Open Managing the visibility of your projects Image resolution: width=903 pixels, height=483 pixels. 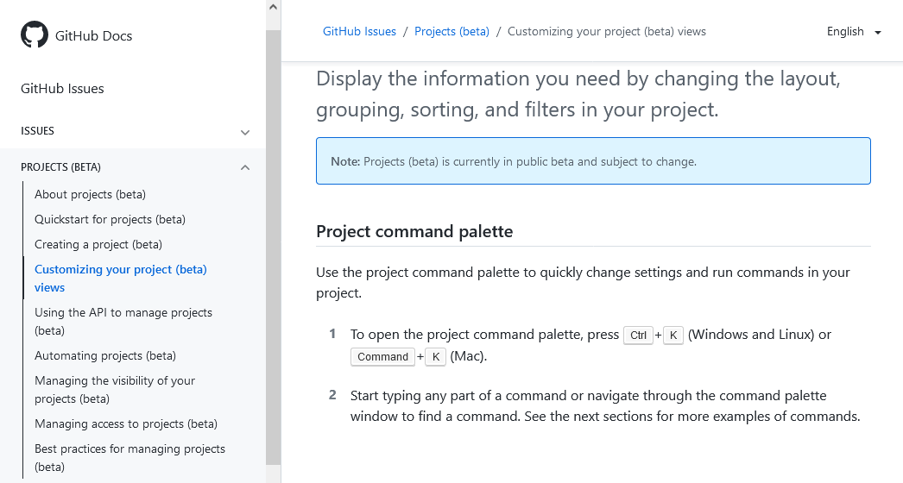[x=115, y=390]
